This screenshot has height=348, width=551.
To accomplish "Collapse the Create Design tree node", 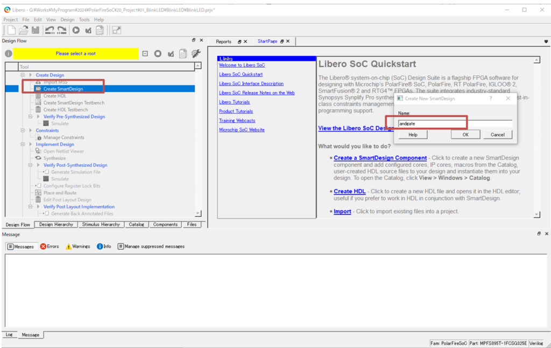I will tap(23, 75).
